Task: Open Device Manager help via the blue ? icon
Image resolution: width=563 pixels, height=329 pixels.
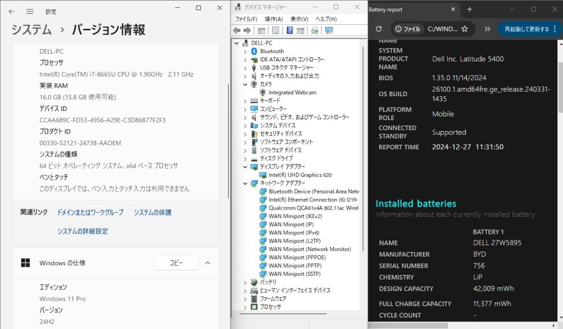Action: pyautogui.click(x=290, y=30)
